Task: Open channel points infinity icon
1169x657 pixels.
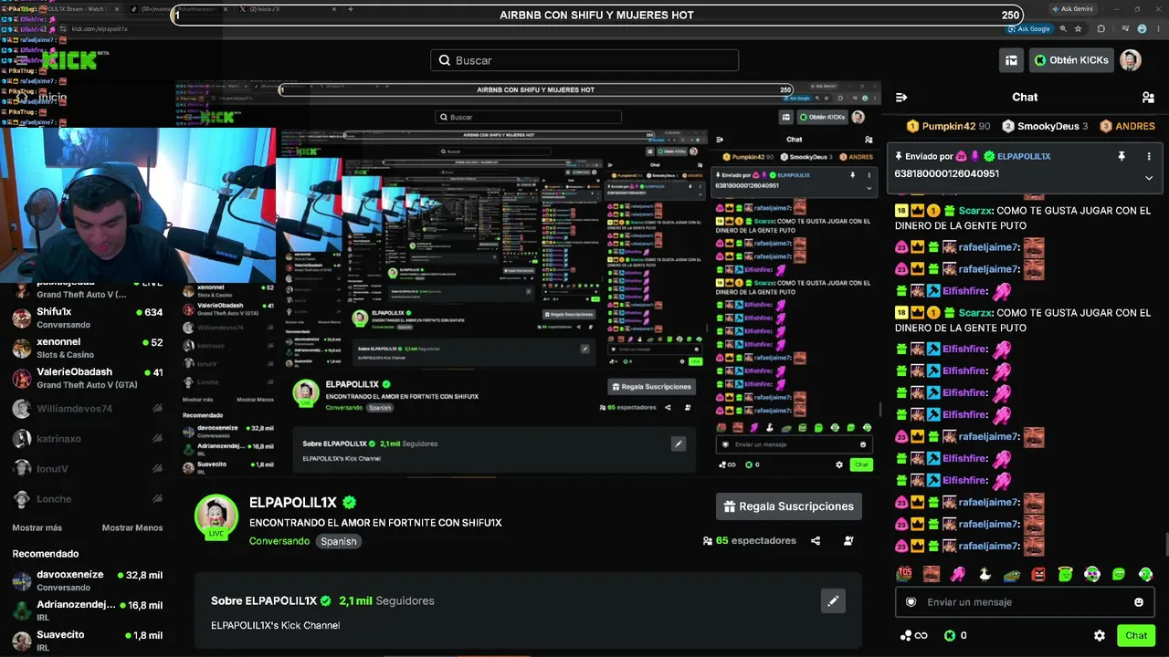Action: tap(913, 635)
